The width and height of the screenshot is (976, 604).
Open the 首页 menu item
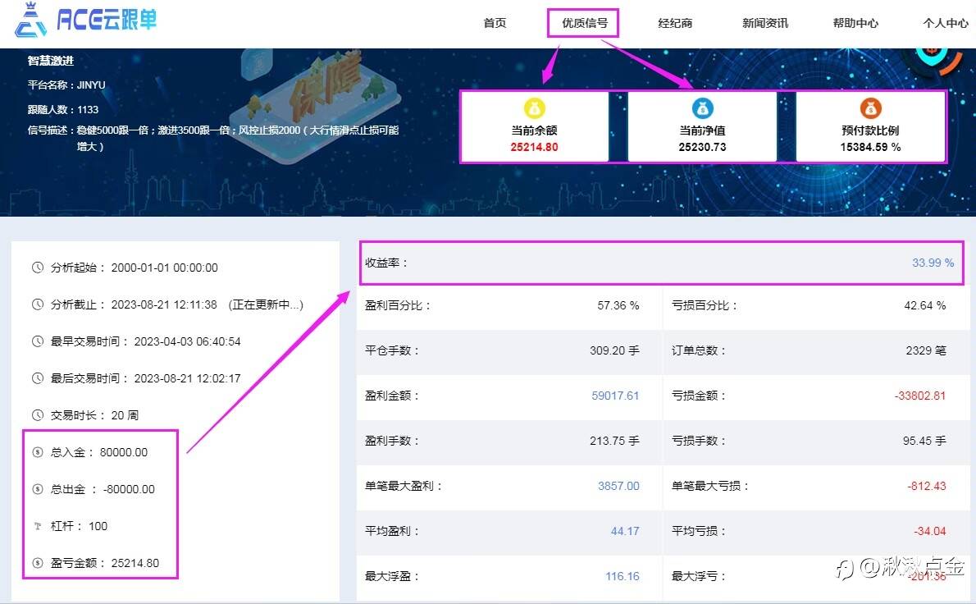click(495, 23)
